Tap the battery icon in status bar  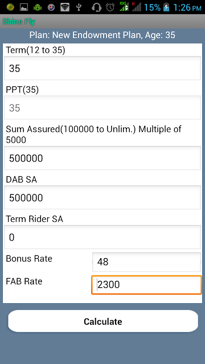[x=166, y=7]
